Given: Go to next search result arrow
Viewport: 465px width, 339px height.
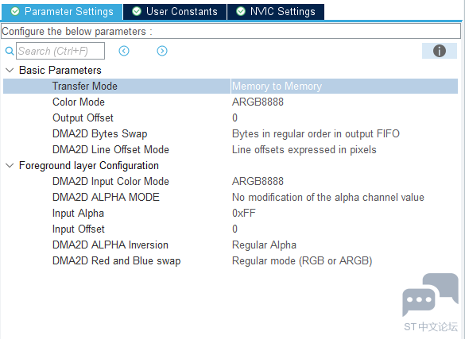Looking at the screenshot, I should (x=162, y=51).
